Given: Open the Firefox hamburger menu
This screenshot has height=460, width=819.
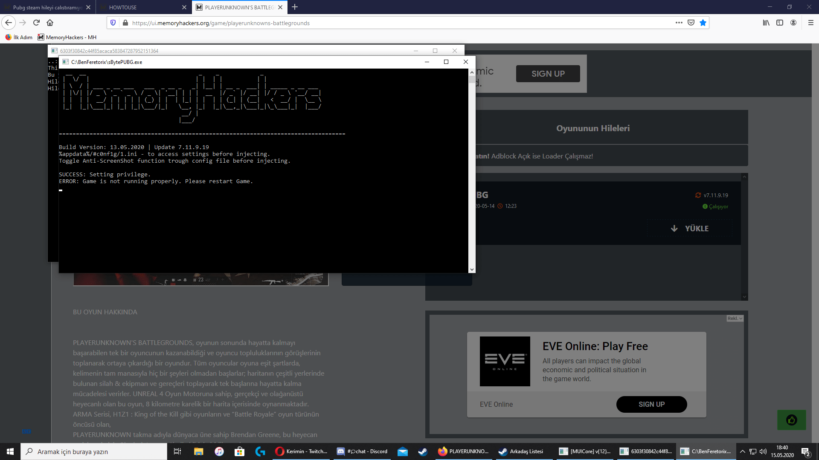Looking at the screenshot, I should coord(811,23).
